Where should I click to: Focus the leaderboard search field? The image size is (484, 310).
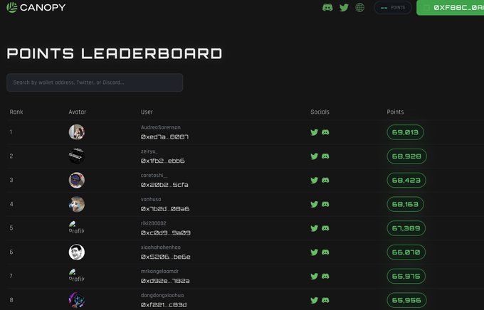95,82
